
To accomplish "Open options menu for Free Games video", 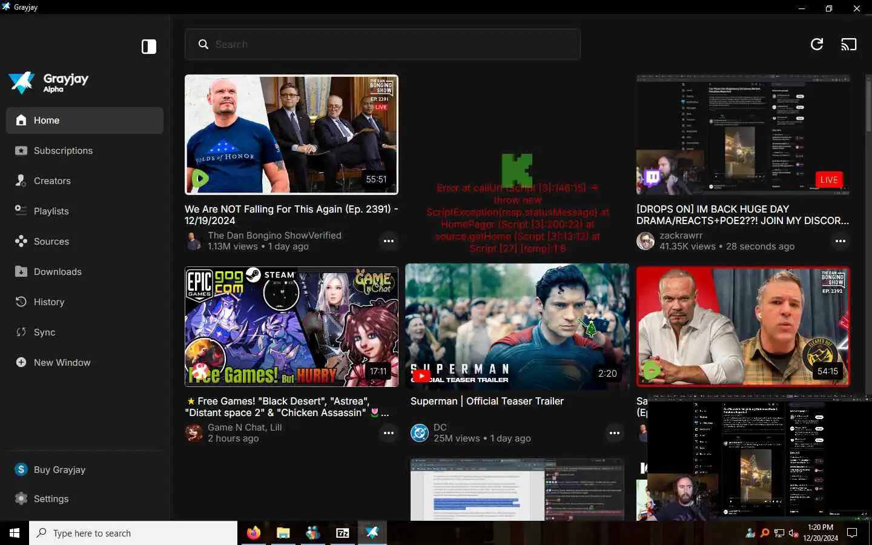I will click(x=389, y=433).
